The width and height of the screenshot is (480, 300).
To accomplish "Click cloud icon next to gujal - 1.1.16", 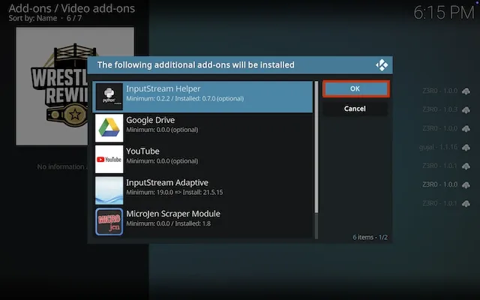I will [x=466, y=147].
